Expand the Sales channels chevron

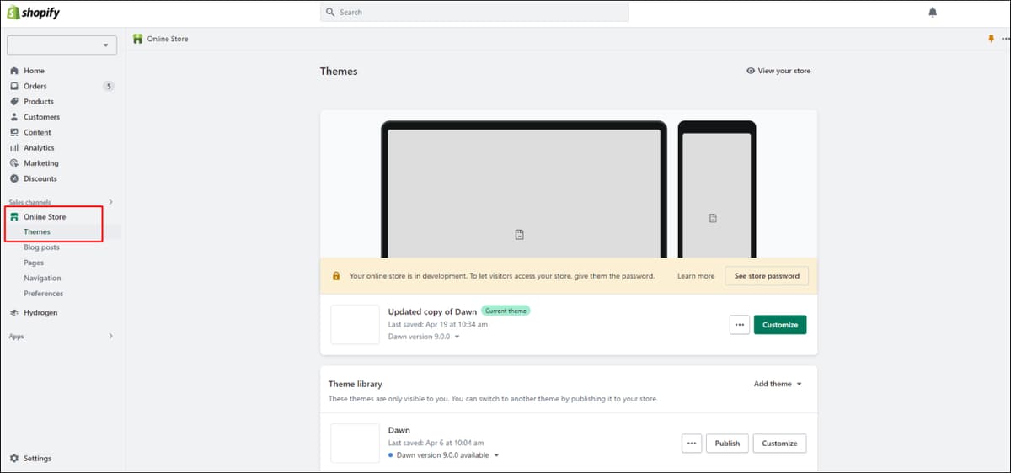point(110,202)
